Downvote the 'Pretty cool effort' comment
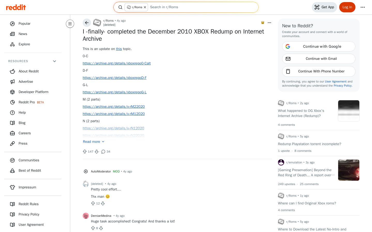Image resolution: width=372 pixels, height=232 pixels. (103, 203)
